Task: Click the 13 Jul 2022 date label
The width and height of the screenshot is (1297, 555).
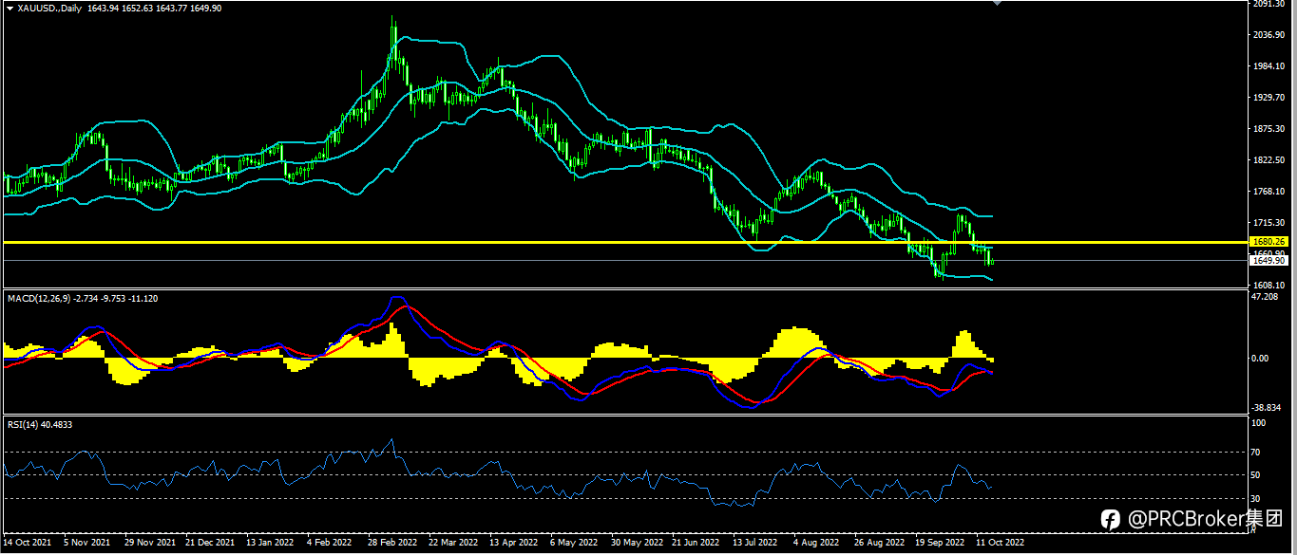Action: tap(756, 543)
